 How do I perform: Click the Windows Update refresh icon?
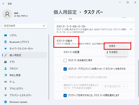point(6,102)
